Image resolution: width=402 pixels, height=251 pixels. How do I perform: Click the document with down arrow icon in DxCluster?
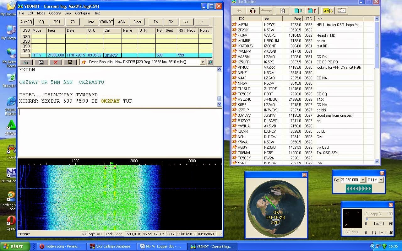coord(298,11)
